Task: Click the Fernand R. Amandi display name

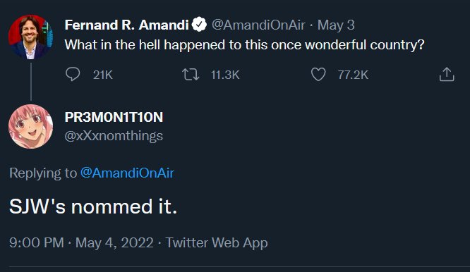Action: click(x=126, y=25)
